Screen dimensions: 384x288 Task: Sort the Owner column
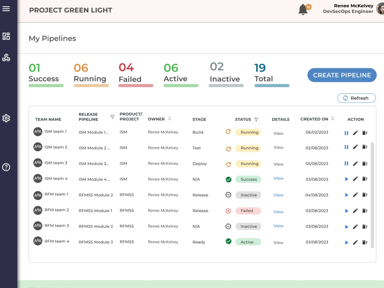click(169, 119)
